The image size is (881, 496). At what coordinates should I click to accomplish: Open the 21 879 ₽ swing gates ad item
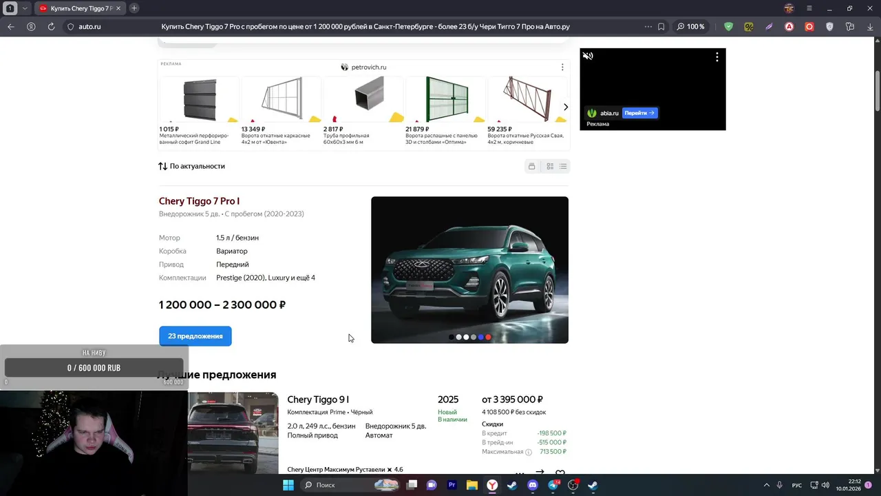[x=445, y=110]
